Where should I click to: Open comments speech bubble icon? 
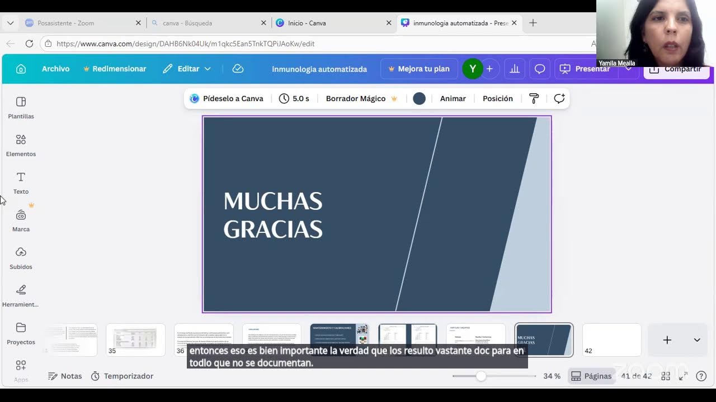(540, 69)
